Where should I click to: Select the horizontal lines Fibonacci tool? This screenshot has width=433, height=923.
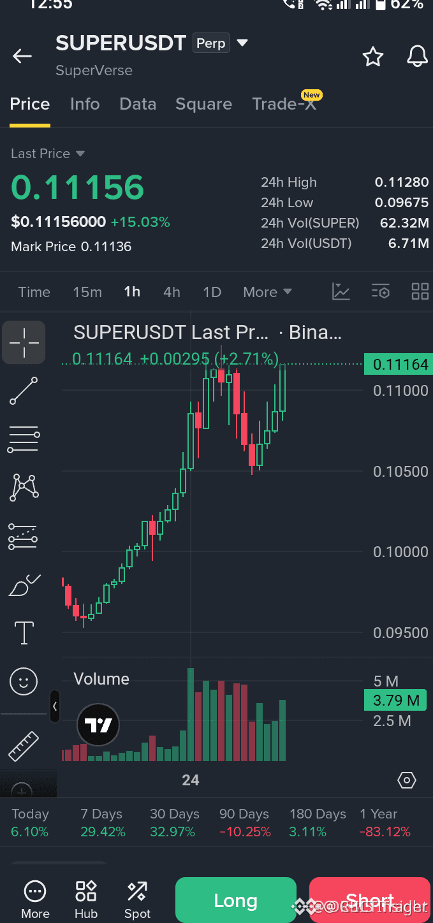click(24, 440)
